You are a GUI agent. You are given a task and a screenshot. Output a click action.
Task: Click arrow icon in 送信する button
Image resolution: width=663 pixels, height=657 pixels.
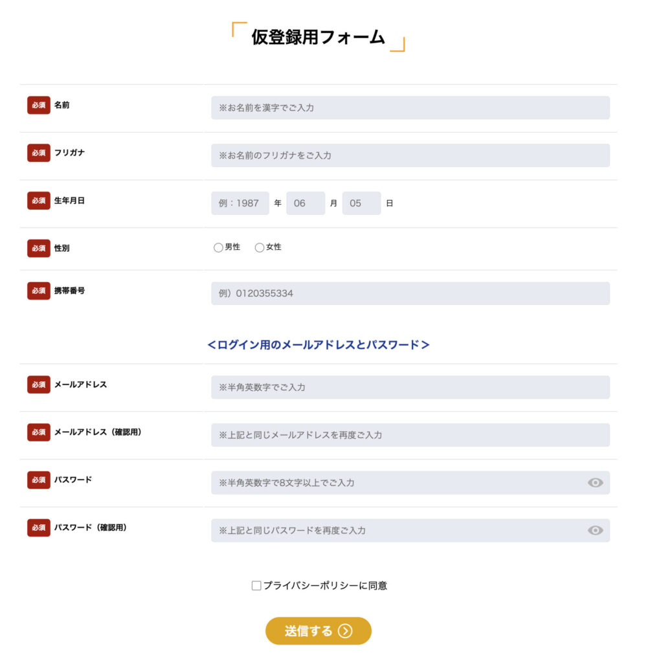(x=345, y=631)
